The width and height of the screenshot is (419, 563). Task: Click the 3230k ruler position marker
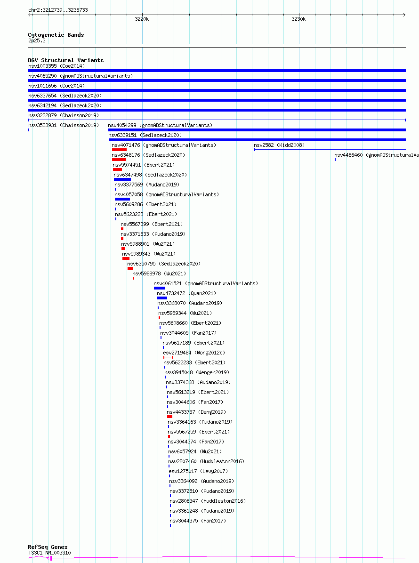[298, 19]
